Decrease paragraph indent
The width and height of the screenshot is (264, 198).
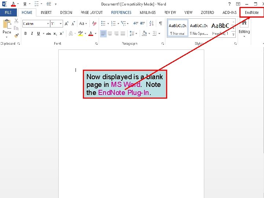pos(136,23)
